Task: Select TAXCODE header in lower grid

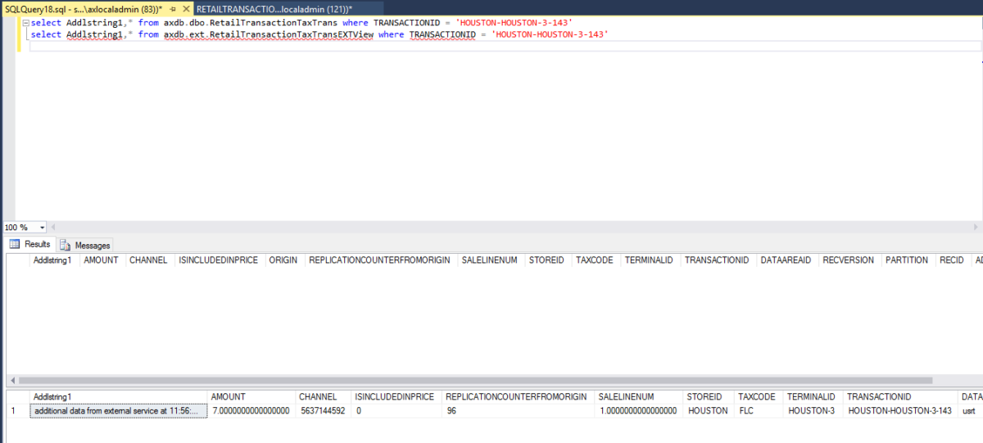Action: point(759,396)
